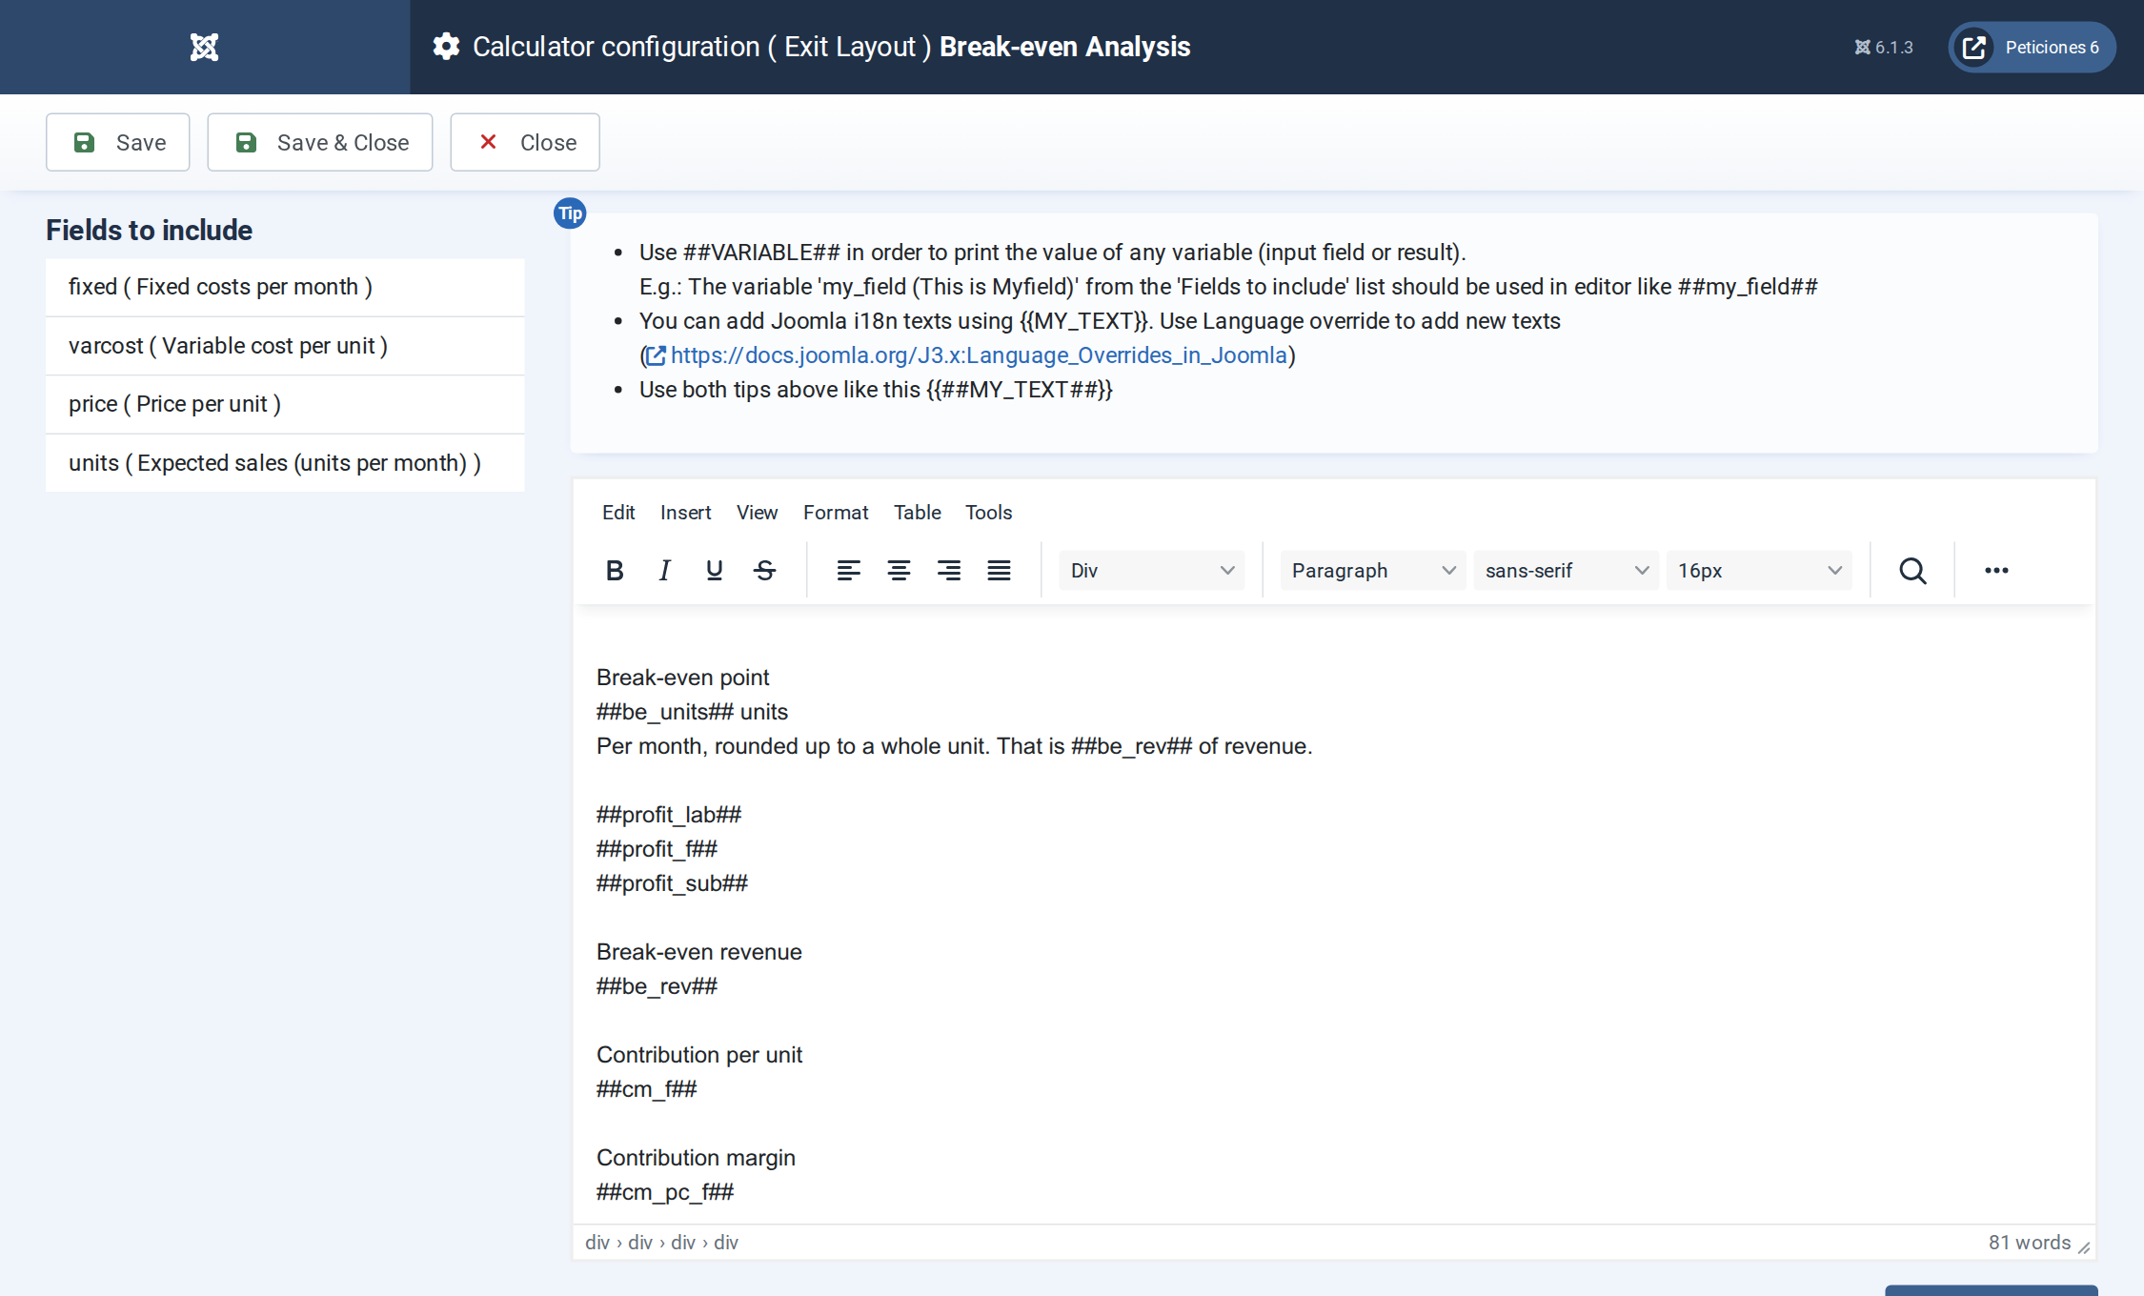Grab the editor resize handle

(2084, 1247)
